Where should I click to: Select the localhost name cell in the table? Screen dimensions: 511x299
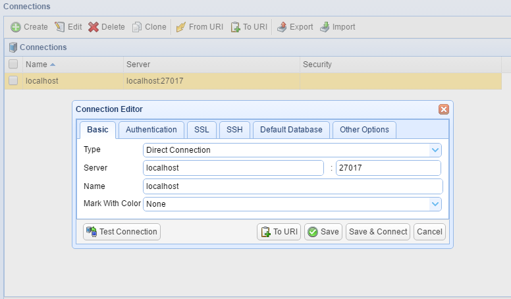73,81
